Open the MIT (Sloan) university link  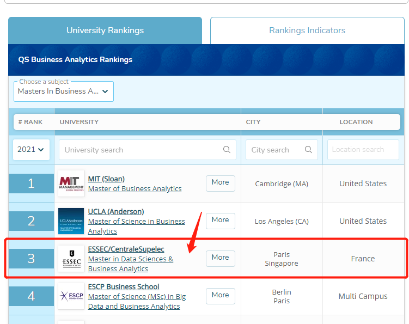106,179
